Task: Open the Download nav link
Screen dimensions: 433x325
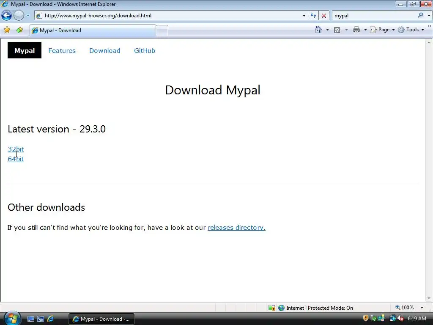Action: pos(105,51)
